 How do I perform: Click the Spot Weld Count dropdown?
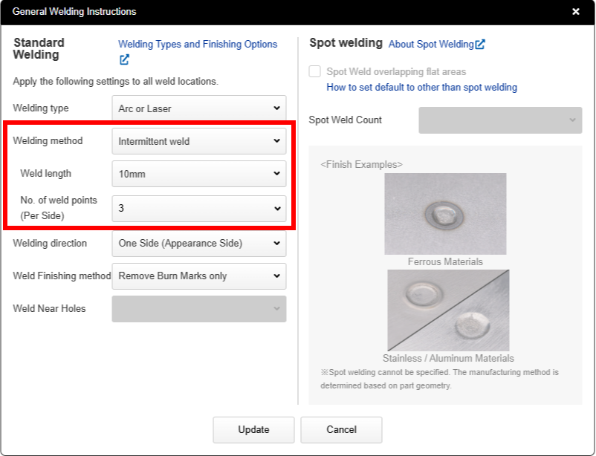coord(499,120)
